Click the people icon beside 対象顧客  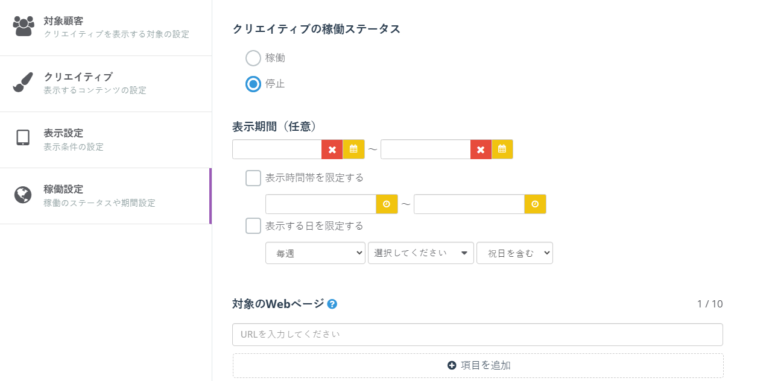coord(22,24)
